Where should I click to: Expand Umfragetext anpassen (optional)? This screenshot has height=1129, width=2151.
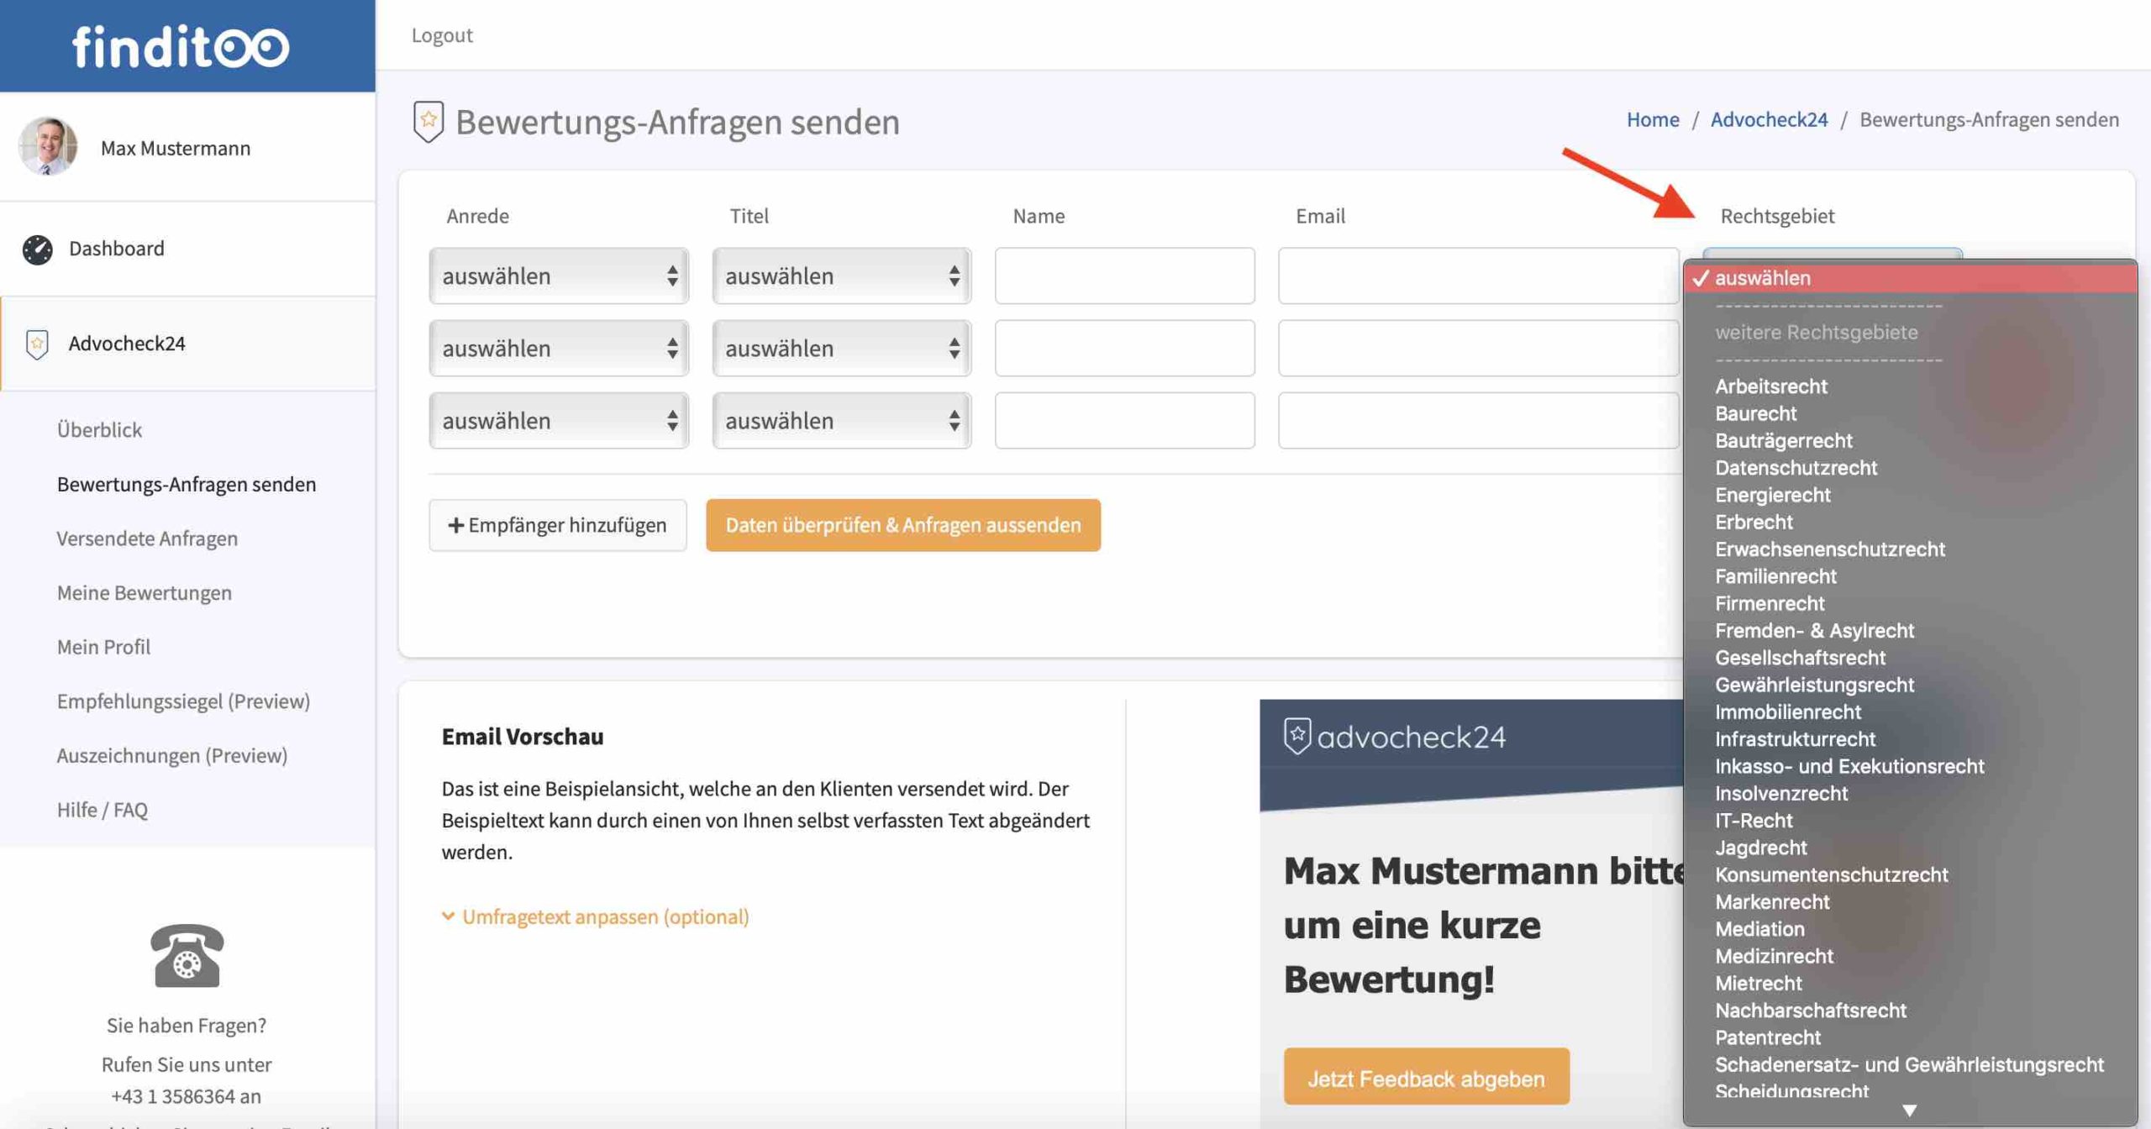click(x=596, y=916)
